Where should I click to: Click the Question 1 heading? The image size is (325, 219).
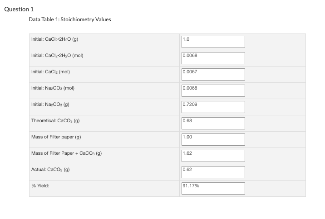(19, 10)
